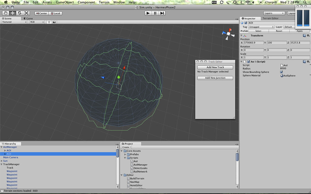Open the Terrain menu in the menu bar

click(104, 2)
